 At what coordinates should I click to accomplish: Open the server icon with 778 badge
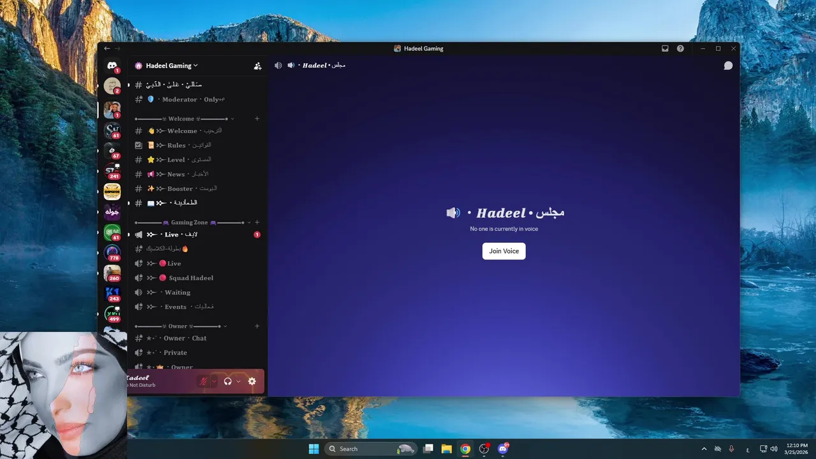pyautogui.click(x=112, y=252)
